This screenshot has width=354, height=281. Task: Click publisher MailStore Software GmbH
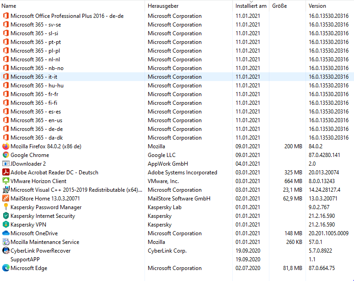tap(179, 199)
